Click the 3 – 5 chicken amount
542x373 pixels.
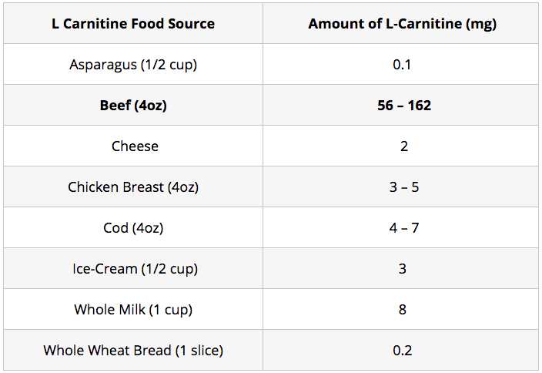pos(404,187)
